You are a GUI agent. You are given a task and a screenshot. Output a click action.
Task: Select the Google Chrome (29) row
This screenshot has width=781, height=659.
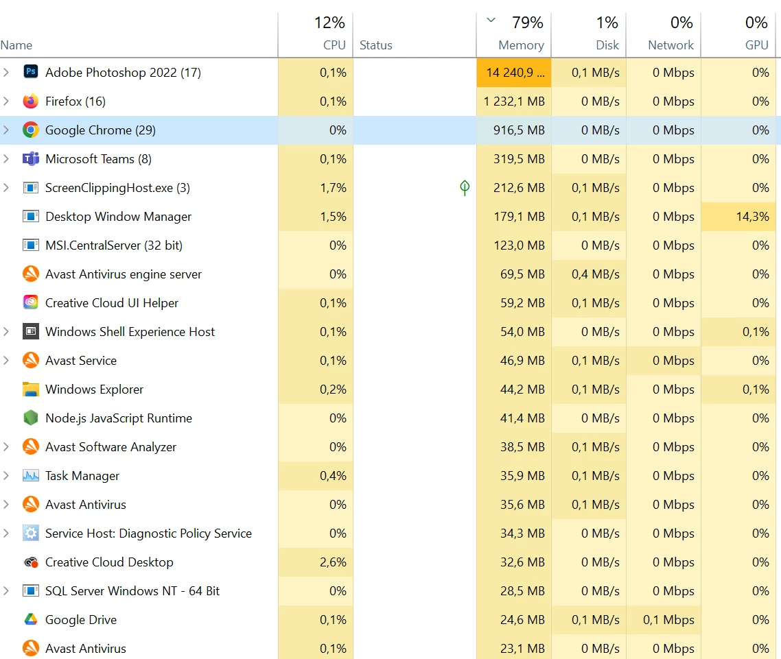(390, 130)
